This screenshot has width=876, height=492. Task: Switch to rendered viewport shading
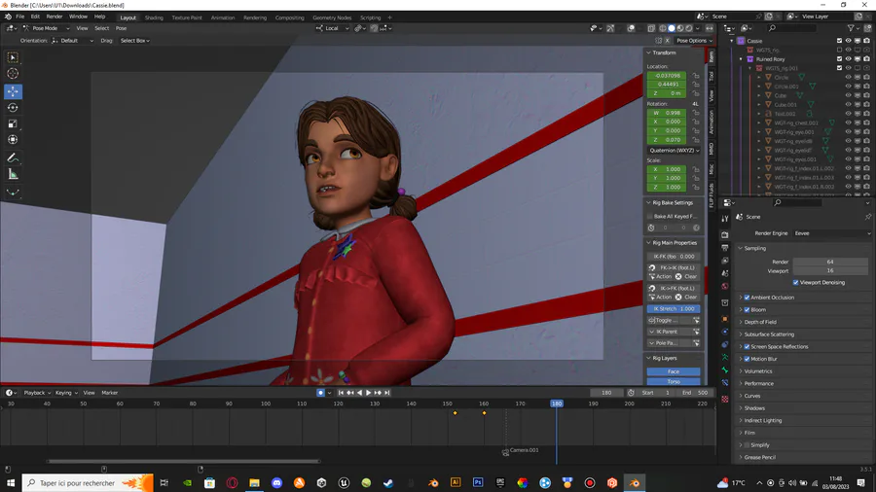pos(689,28)
